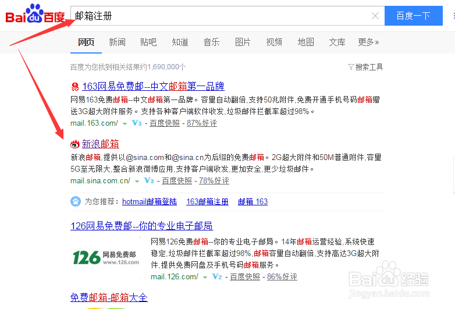Switch to the 新闻 tab
Image resolution: width=455 pixels, height=309 pixels.
click(x=117, y=42)
